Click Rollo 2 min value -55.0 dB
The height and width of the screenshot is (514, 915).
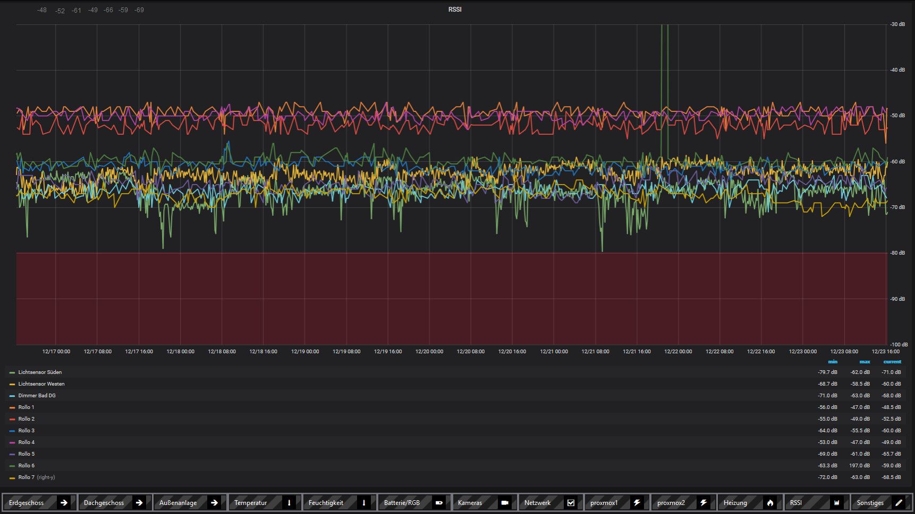pyautogui.click(x=827, y=419)
